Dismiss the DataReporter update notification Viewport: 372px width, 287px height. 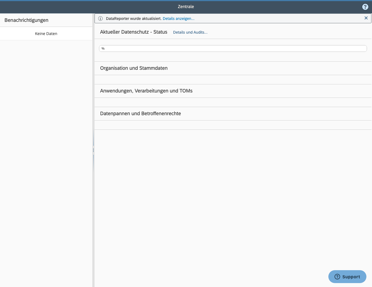(366, 18)
